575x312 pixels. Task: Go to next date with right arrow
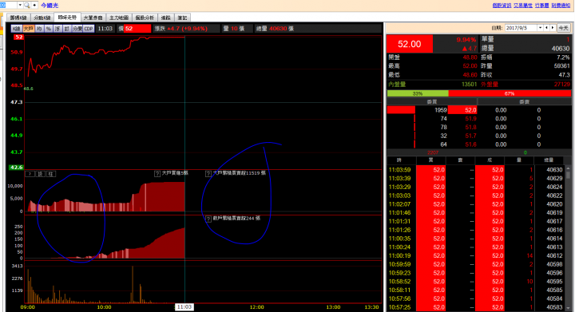(553, 28)
